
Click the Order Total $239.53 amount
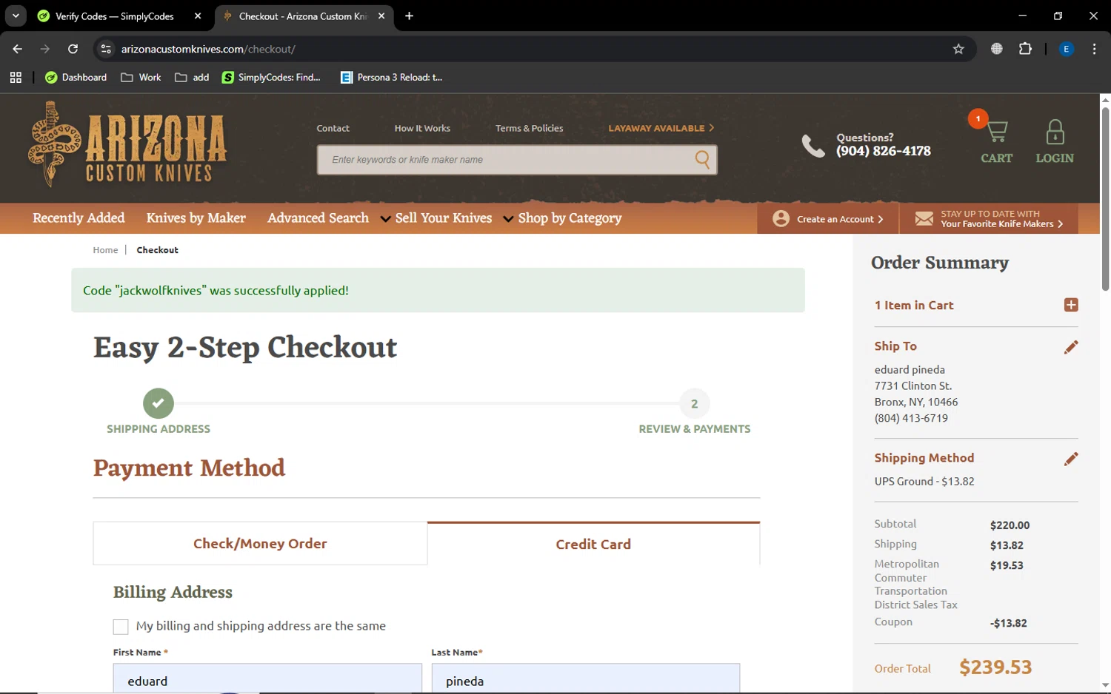[x=995, y=667]
